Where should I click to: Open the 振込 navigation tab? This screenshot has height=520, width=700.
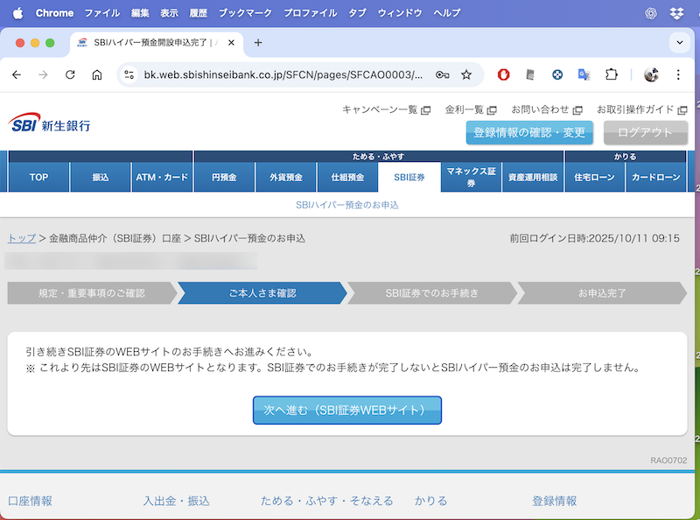pos(101,177)
